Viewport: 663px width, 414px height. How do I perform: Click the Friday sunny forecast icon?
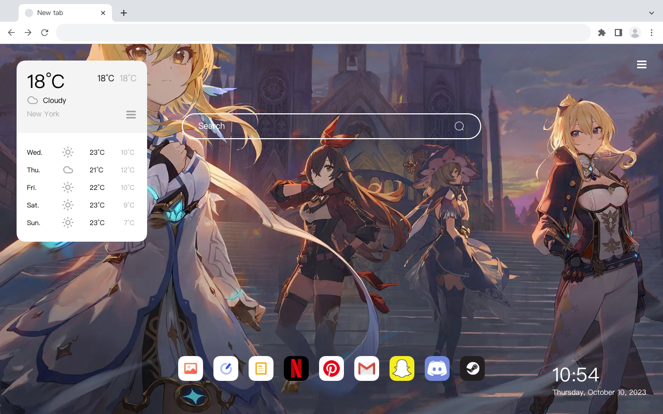coord(68,187)
